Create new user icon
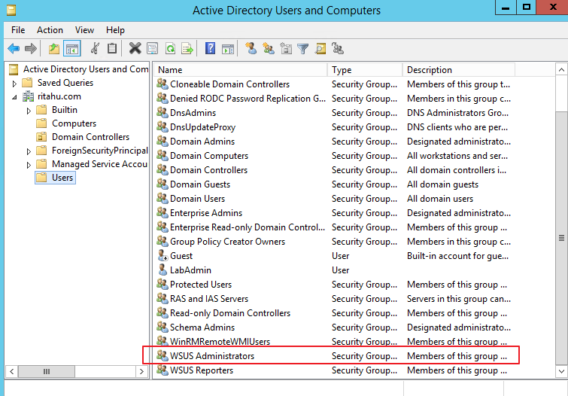Screen dimensions: 568x396 pos(251,48)
